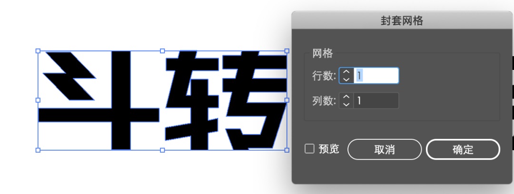Cancel the dialog with 取消
This screenshot has width=514, height=194.
coord(385,149)
